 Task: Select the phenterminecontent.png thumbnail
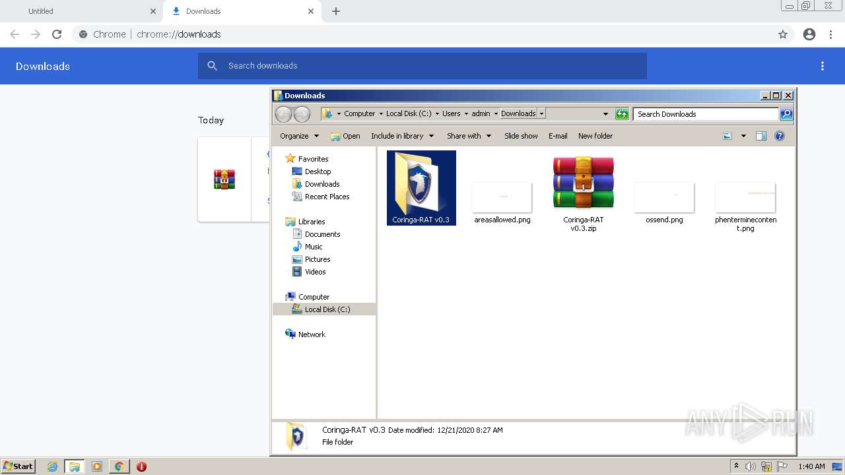tap(745, 197)
